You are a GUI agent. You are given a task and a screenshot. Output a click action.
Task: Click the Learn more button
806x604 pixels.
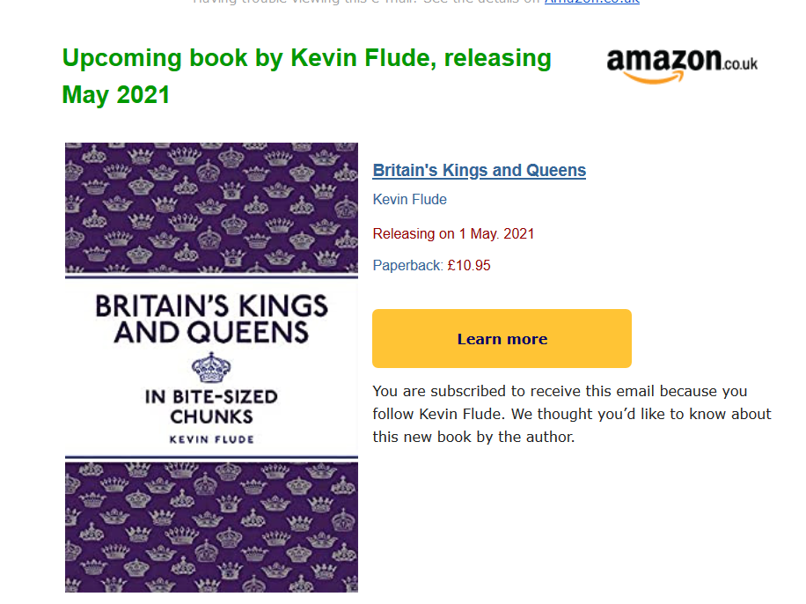[x=502, y=338]
